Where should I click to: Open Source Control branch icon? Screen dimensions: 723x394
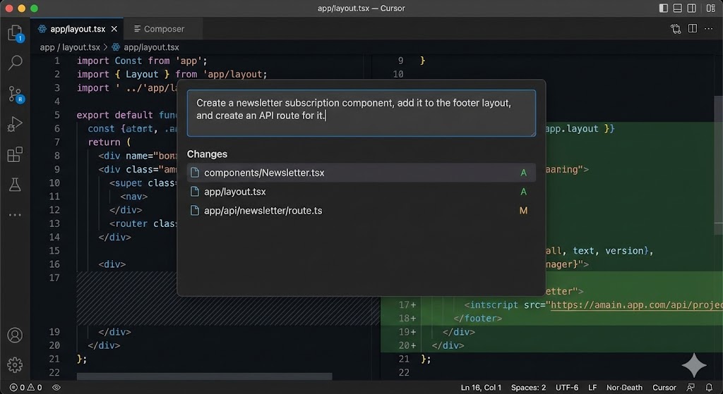(x=15, y=94)
